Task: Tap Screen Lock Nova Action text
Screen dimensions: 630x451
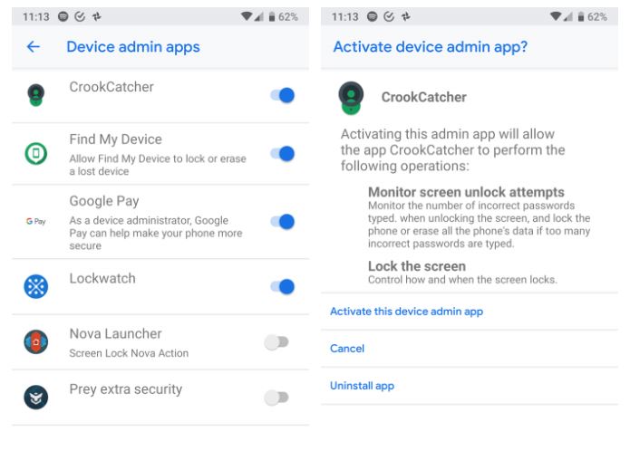Action: point(129,353)
